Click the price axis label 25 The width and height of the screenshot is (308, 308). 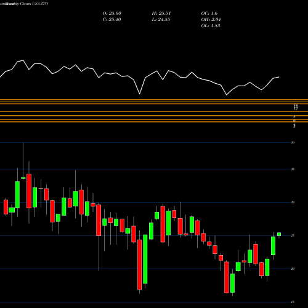[x=293, y=235]
